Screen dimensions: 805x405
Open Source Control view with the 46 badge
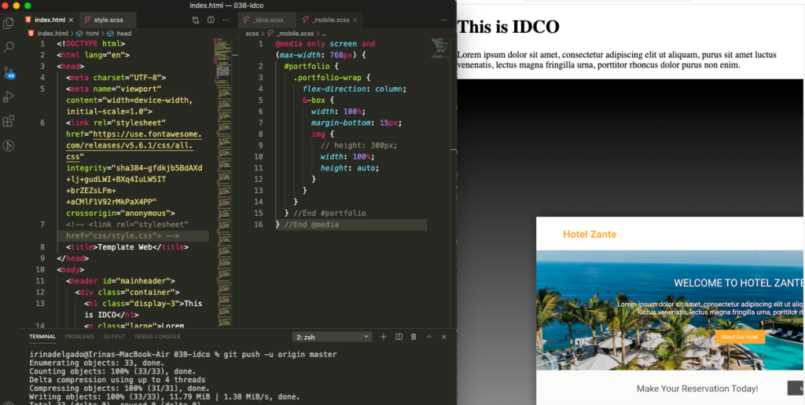pos(9,71)
